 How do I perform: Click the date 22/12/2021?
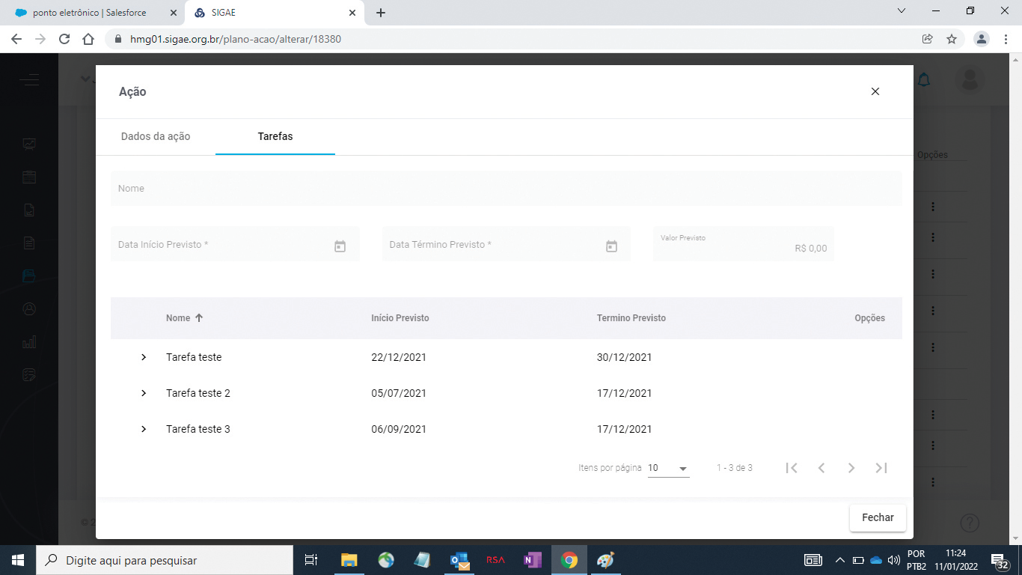[x=399, y=357]
